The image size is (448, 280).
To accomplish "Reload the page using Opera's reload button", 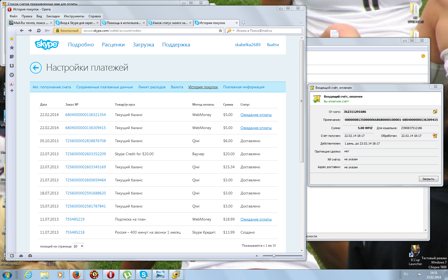I will 39,31.
